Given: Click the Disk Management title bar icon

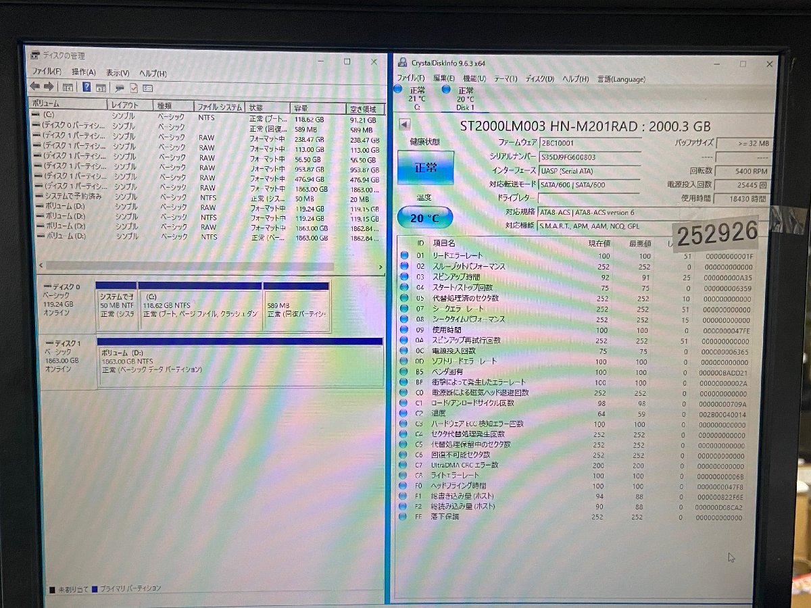Looking at the screenshot, I should tap(35, 56).
